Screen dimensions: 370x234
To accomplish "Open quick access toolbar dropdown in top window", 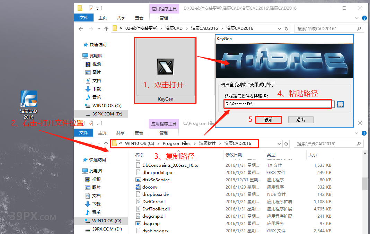I will click(x=97, y=9).
